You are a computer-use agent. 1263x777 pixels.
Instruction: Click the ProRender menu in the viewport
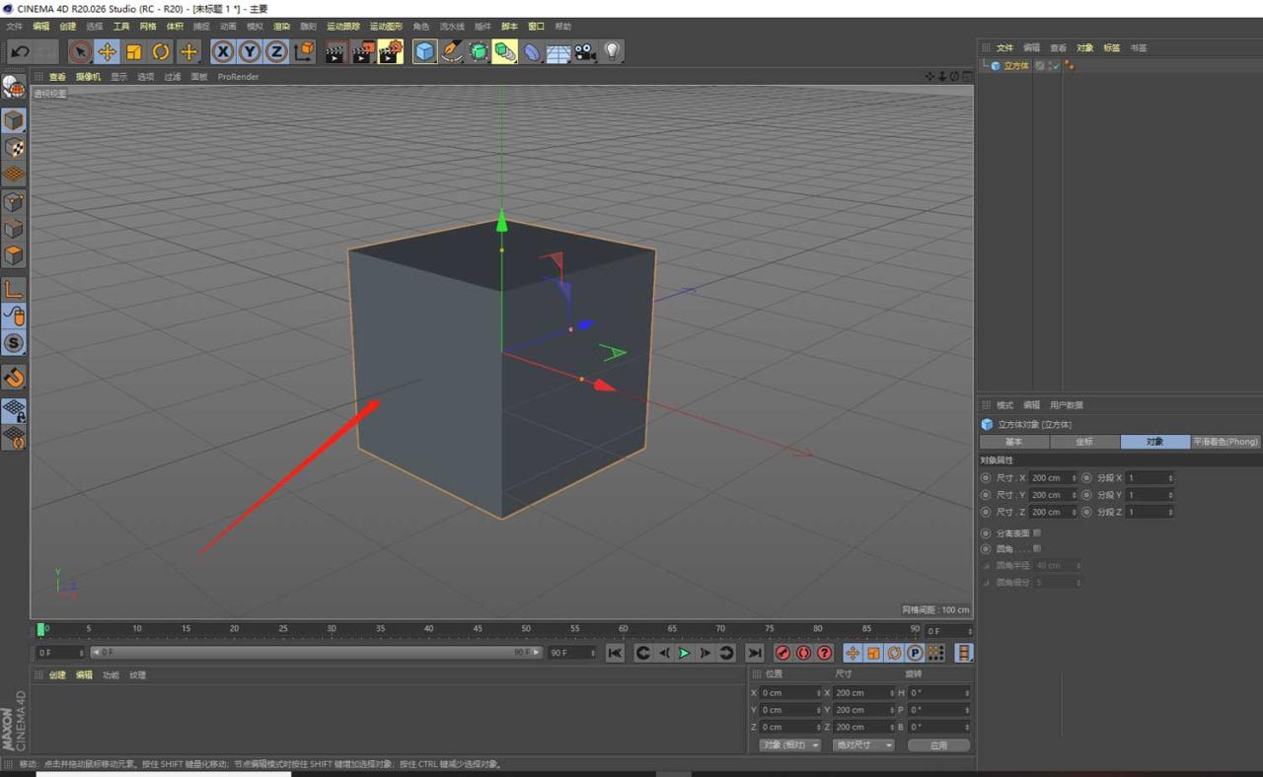[237, 76]
